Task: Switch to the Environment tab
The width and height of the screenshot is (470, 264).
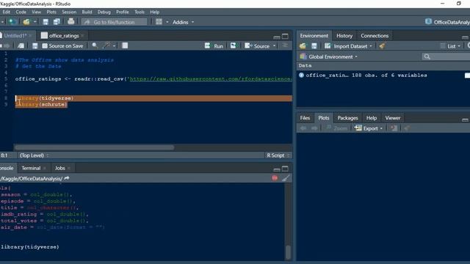Action: pyautogui.click(x=314, y=36)
